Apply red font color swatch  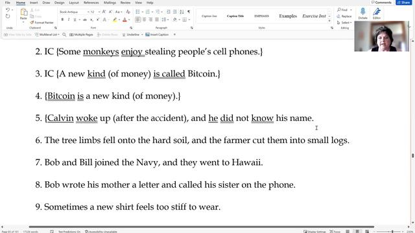pos(124,19)
